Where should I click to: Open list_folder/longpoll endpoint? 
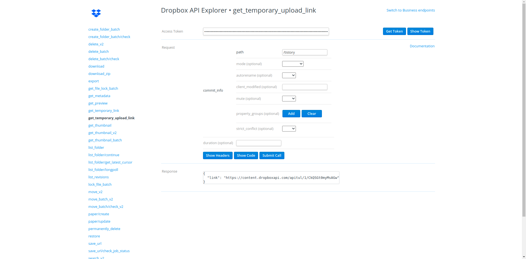click(103, 170)
